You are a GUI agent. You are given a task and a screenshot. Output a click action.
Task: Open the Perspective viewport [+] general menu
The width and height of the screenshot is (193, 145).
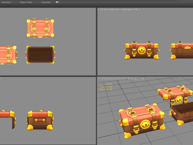(x=101, y=79)
